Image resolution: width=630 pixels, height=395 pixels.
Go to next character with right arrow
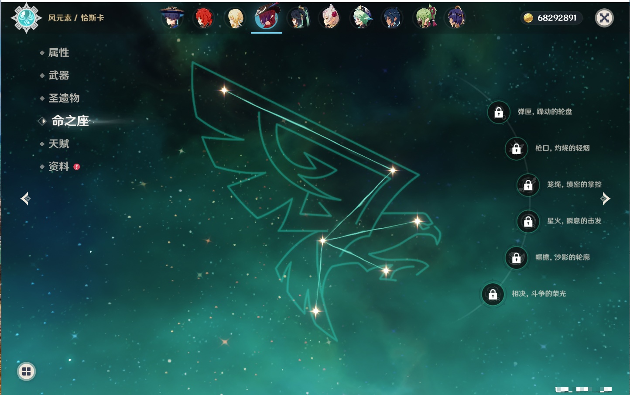605,199
